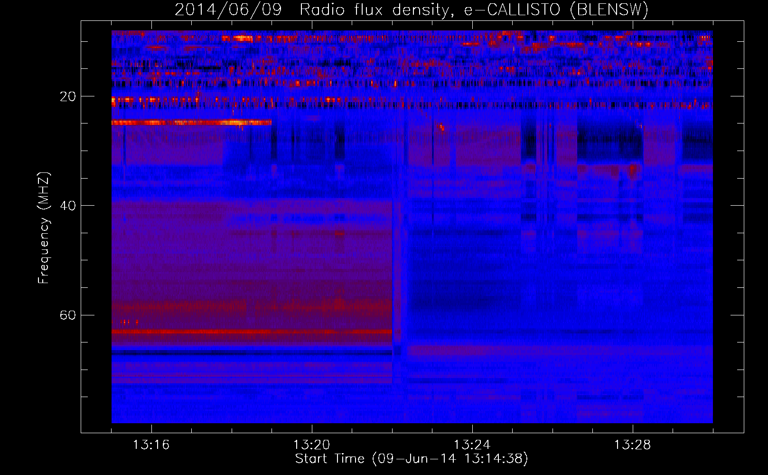Click the '20' frequency tick label

67,96
